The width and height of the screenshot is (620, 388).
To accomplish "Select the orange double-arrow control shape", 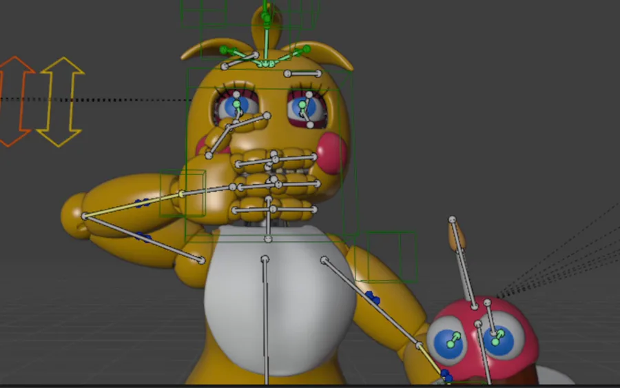I will pyautogui.click(x=14, y=101).
